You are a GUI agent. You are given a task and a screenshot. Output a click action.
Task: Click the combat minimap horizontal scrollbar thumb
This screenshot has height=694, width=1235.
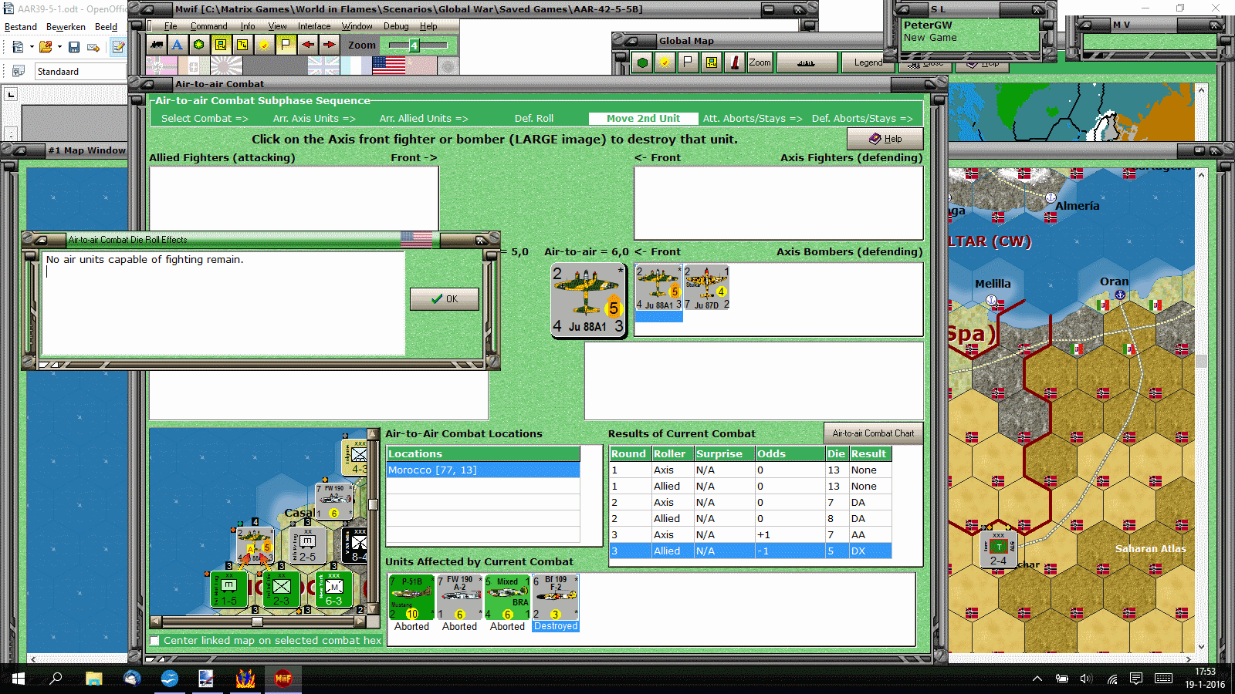tap(257, 622)
